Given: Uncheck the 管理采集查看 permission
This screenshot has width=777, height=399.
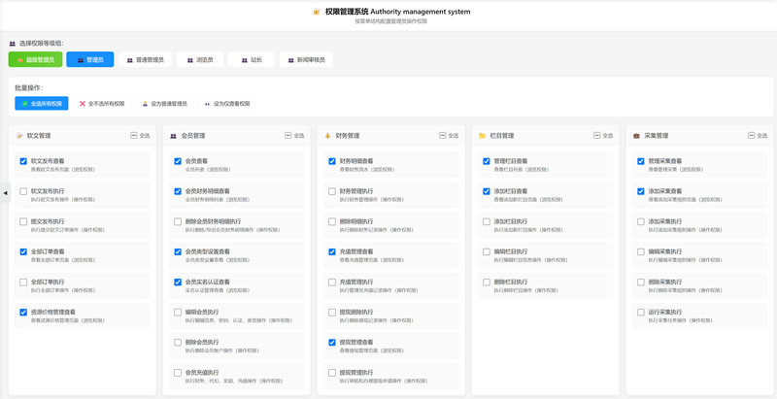Looking at the screenshot, I should click(641, 161).
